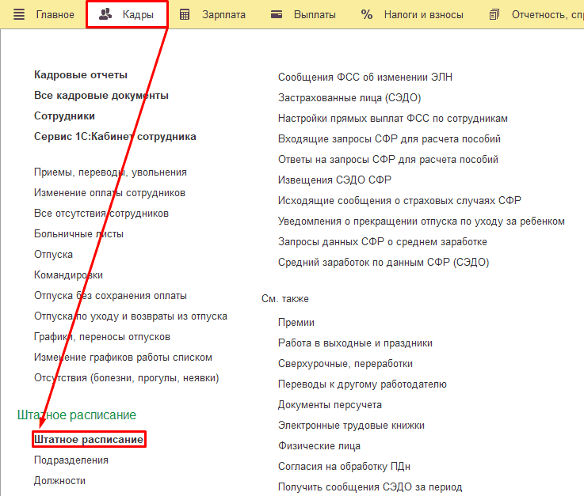Select Премии under См. также
The image size is (584, 496).
coord(296,322)
